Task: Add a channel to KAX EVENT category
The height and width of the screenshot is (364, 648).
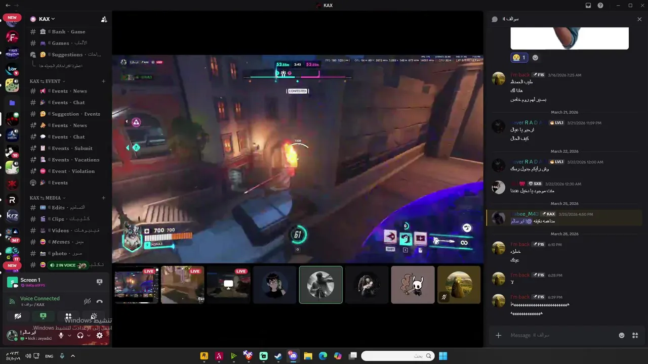Action: 103,81
